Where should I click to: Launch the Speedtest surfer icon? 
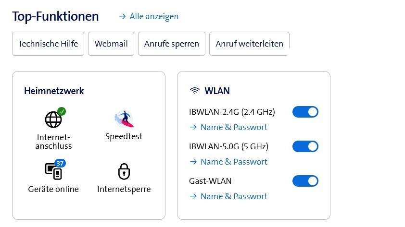coord(124,119)
